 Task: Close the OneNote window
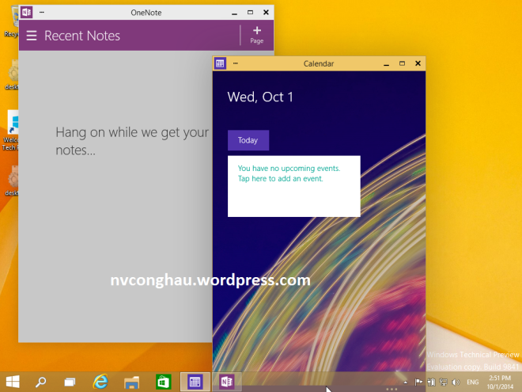point(266,13)
